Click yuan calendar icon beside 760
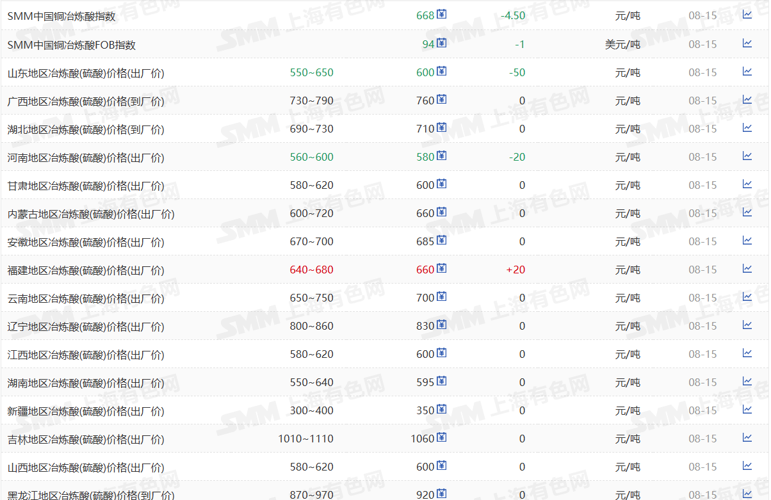The width and height of the screenshot is (771, 500). 441,99
